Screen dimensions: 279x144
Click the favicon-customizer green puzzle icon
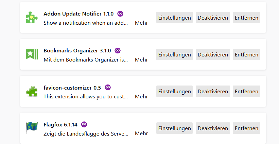click(32, 91)
